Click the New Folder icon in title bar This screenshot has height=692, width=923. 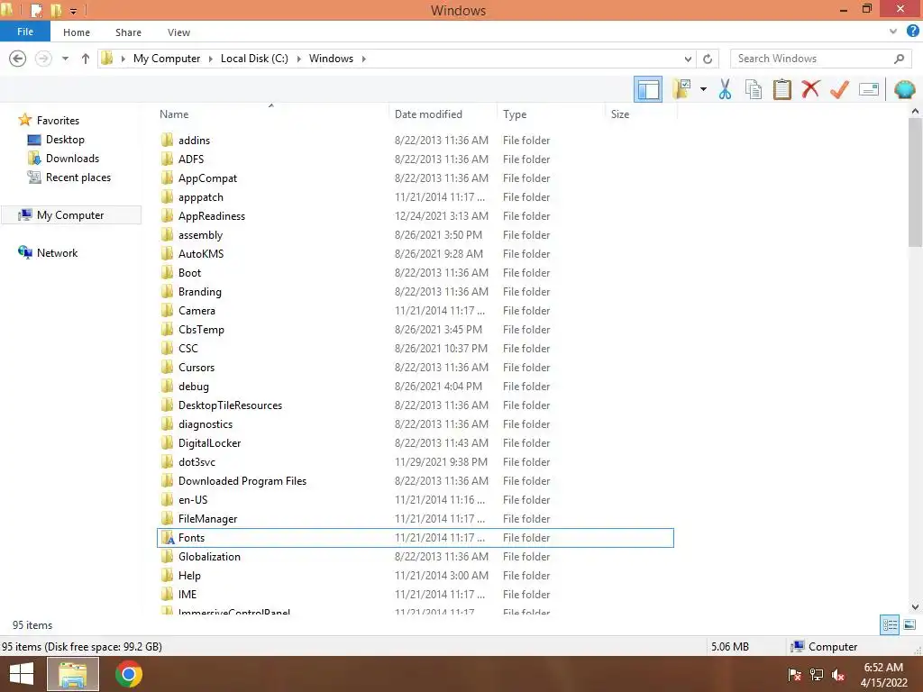pos(57,10)
